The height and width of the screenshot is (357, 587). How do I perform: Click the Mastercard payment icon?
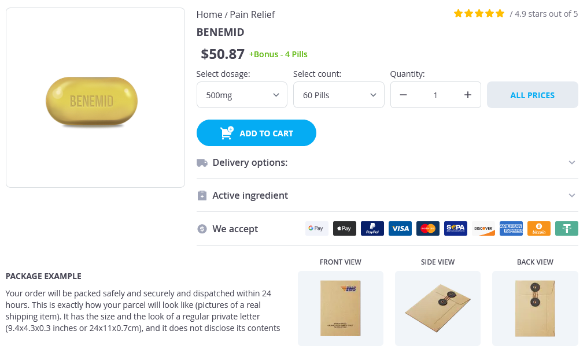[428, 229]
